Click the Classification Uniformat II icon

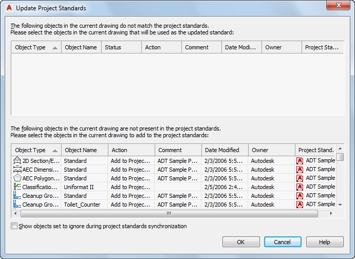(17, 187)
